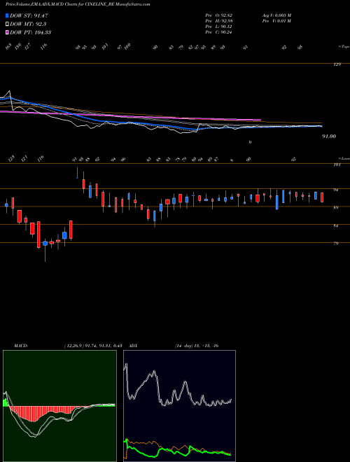Click the 'MACD:' panel heading
This screenshot has height=462, width=350.
click(x=20, y=346)
